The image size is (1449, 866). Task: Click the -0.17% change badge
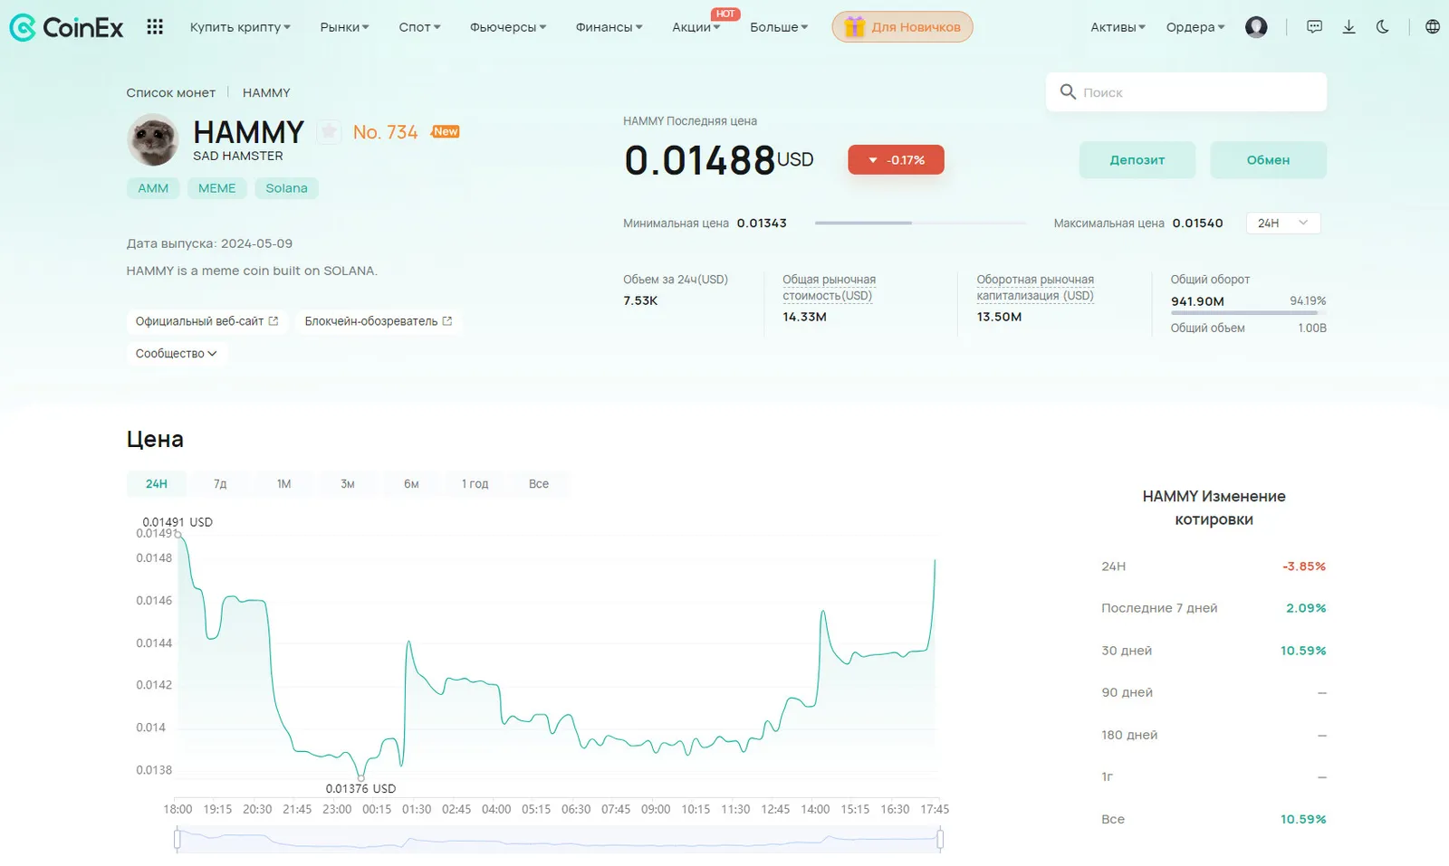click(896, 160)
